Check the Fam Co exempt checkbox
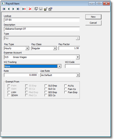Screen dimensions: 114x140 pos(66,89)
